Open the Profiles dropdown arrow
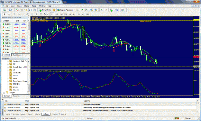201x121 pixels. pos(13,10)
